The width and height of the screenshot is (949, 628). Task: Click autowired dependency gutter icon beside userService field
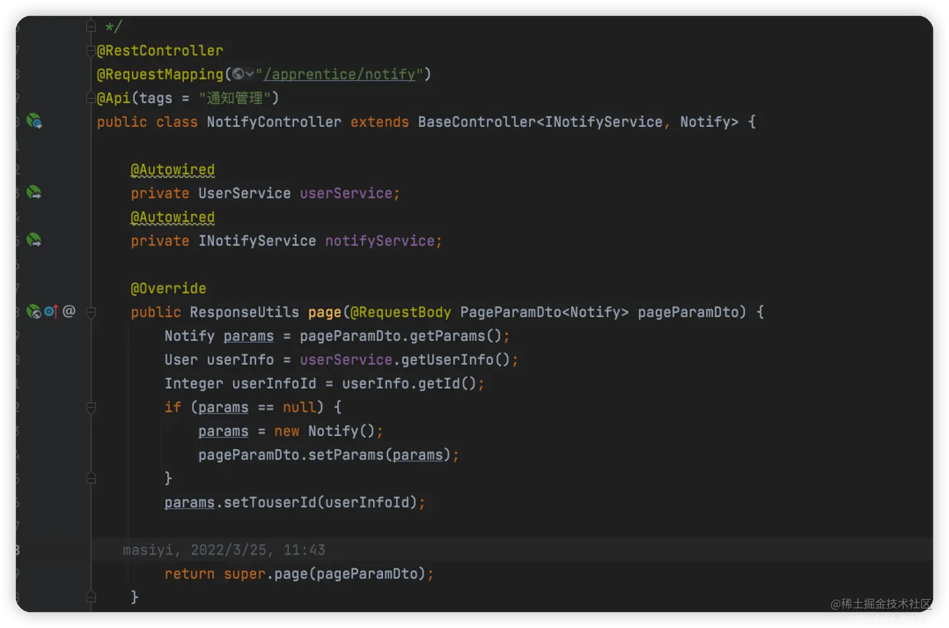[x=34, y=193]
